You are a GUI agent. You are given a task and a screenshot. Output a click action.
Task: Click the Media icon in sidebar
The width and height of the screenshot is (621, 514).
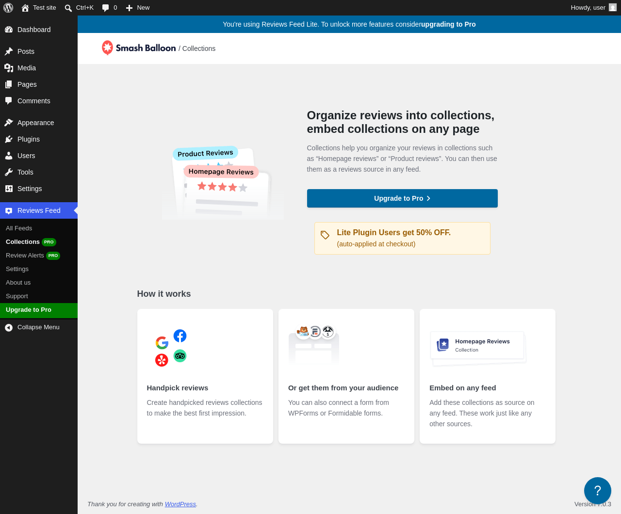(x=9, y=68)
